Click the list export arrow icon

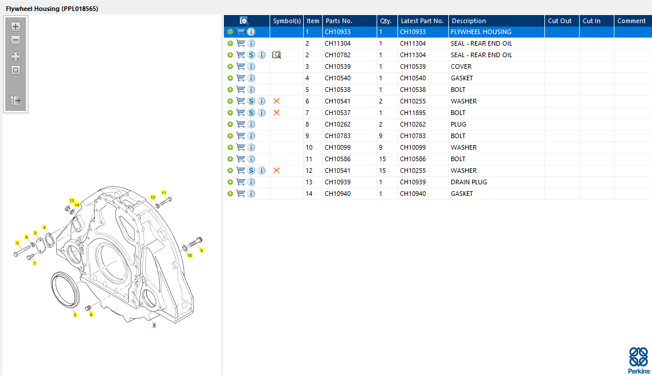(16, 101)
